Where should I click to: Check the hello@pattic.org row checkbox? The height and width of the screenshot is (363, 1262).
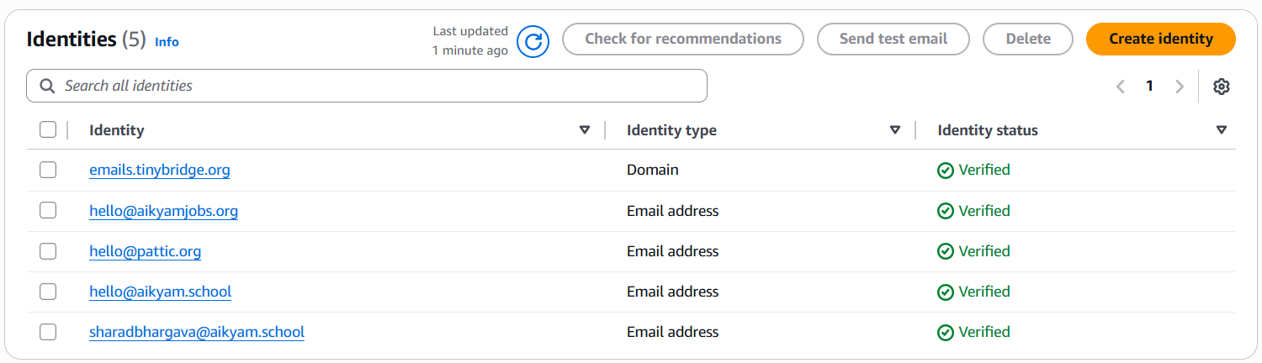pos(48,251)
